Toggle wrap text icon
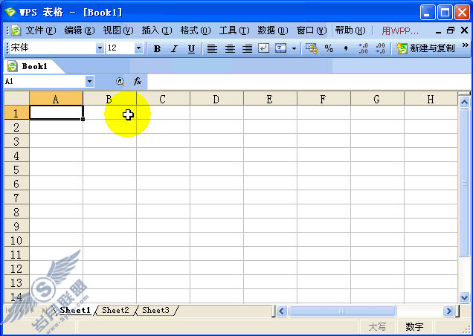Viewport: 473px width, 336px height. coord(264,48)
